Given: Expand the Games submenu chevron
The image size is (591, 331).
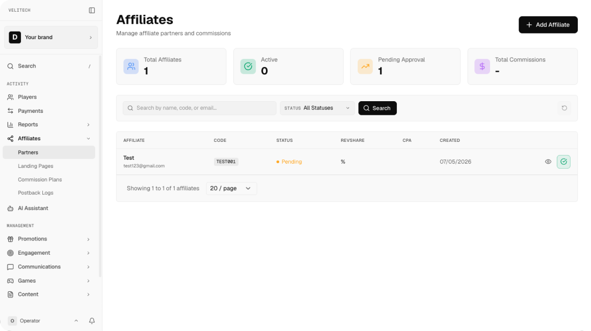Looking at the screenshot, I should tap(88, 281).
